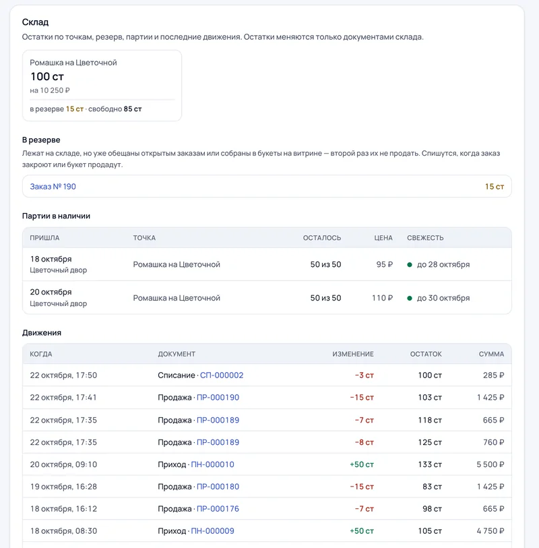Select the Ромашка на Цветочной stock card

pyautogui.click(x=102, y=86)
